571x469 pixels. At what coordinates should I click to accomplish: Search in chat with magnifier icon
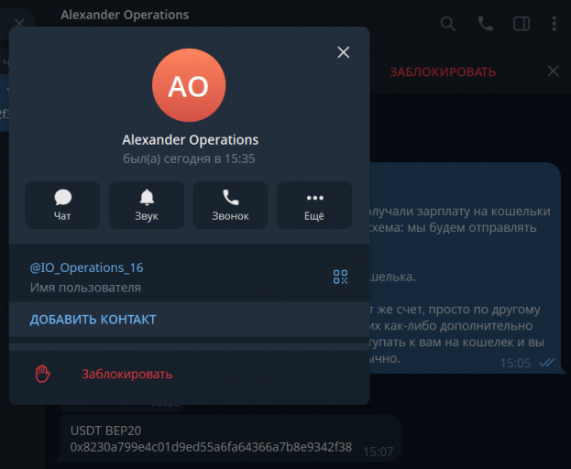tap(447, 24)
